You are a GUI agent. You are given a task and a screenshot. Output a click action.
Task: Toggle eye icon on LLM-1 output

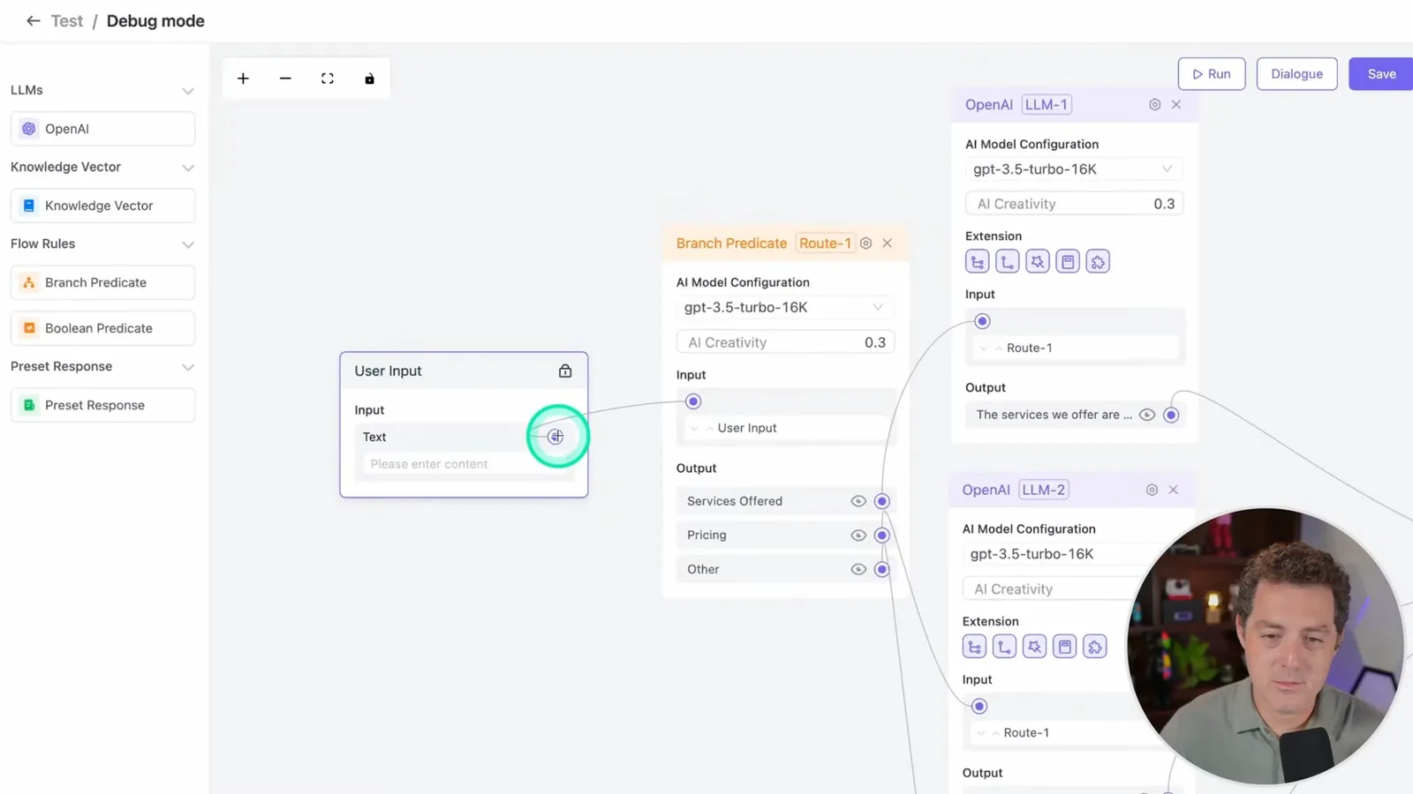pos(1147,415)
